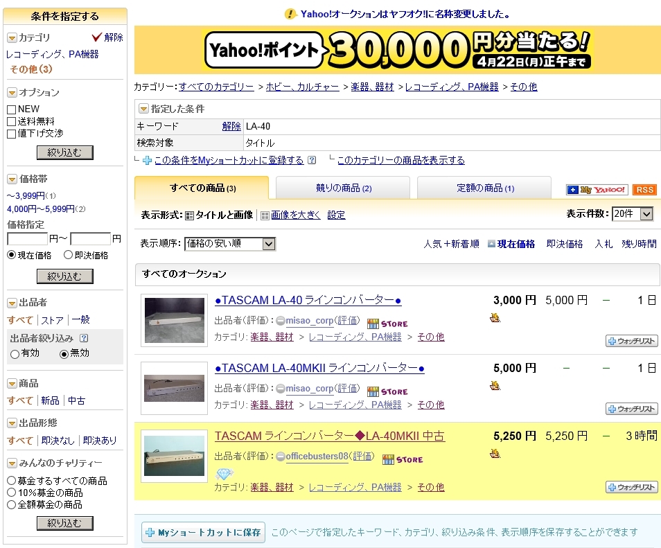Click seller status icon before officebusters08
This screenshot has height=548, width=661.
coord(281,457)
